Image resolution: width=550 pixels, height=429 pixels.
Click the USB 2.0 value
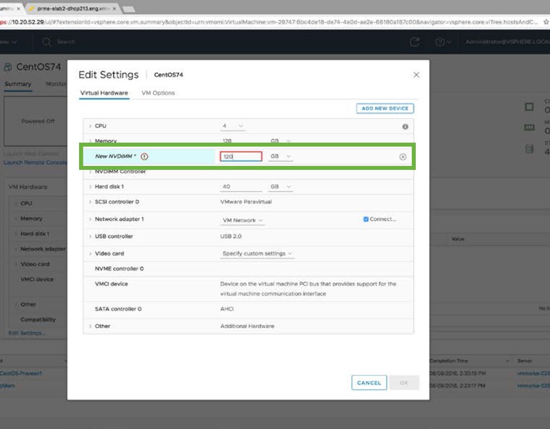click(231, 236)
